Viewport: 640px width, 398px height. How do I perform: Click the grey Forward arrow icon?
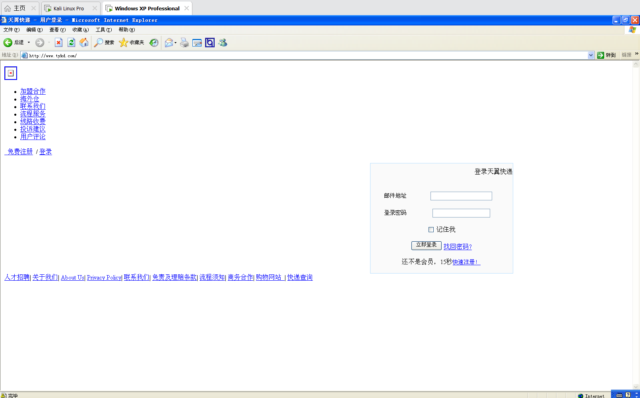(x=40, y=43)
